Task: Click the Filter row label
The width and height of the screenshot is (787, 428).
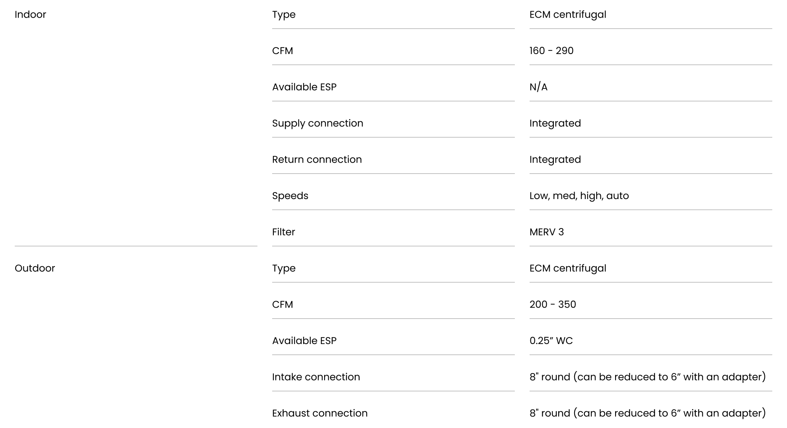Action: click(283, 232)
